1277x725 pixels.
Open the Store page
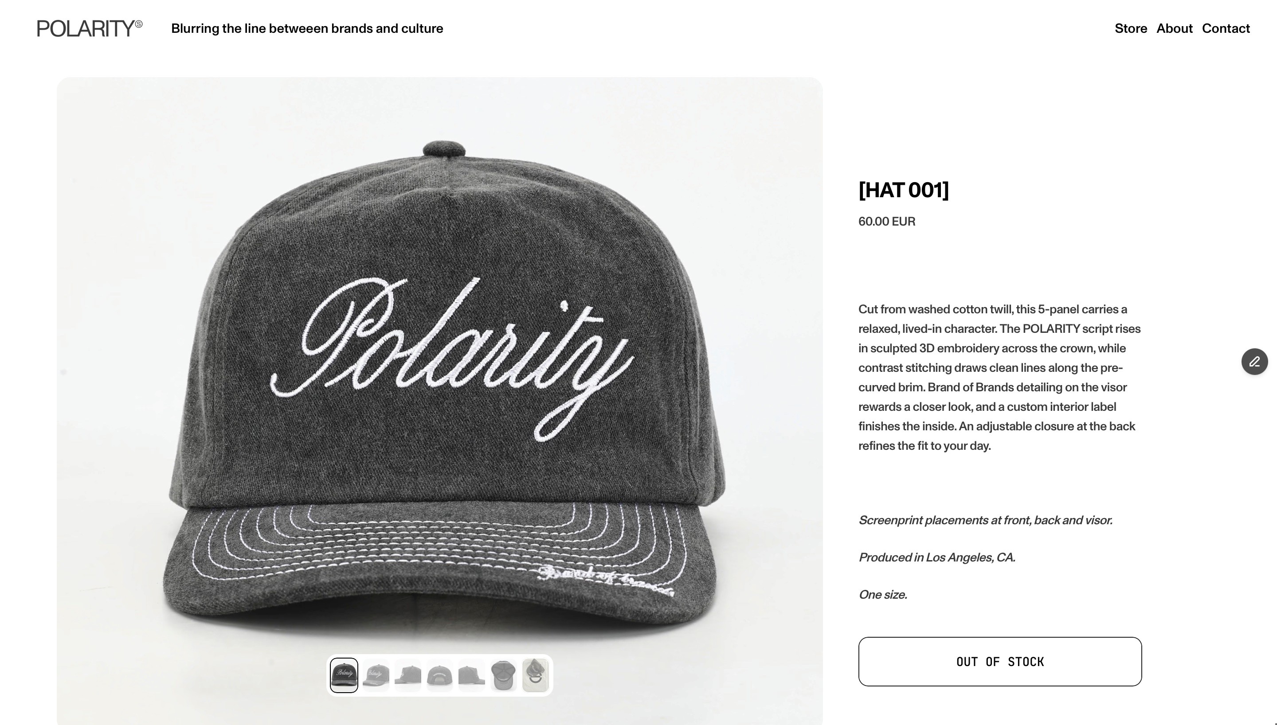pos(1131,28)
